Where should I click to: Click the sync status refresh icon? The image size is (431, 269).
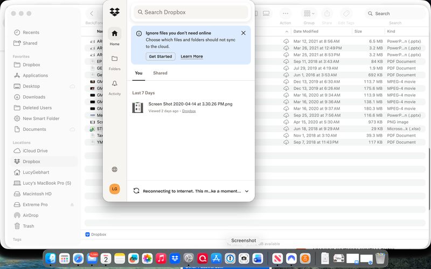[x=136, y=191]
